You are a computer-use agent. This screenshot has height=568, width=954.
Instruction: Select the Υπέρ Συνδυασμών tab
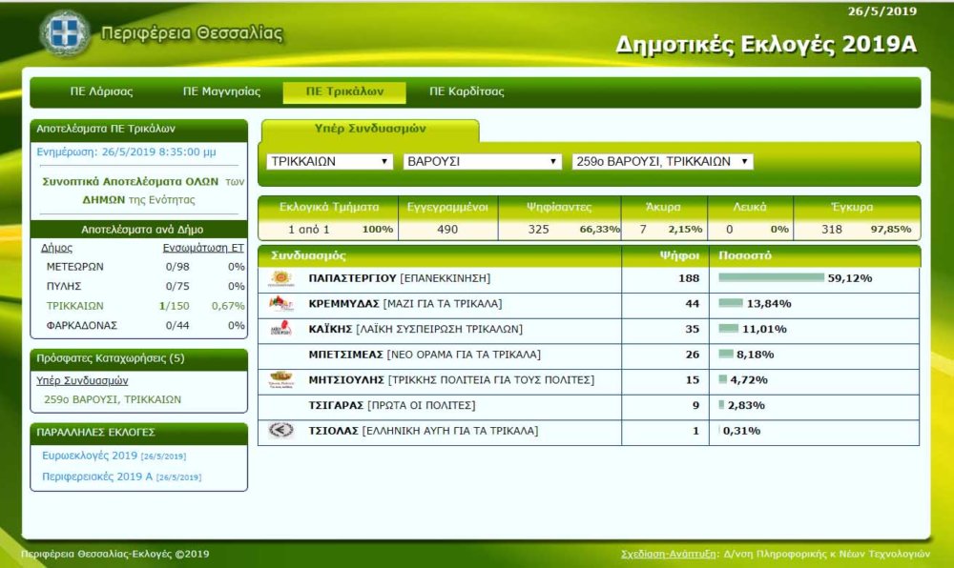[x=370, y=129]
